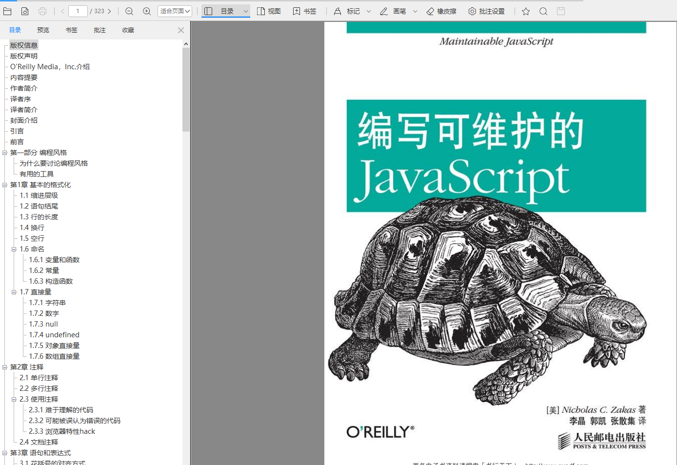This screenshot has height=465, width=677.
Task: Open file via folder icon
Action: (7, 11)
